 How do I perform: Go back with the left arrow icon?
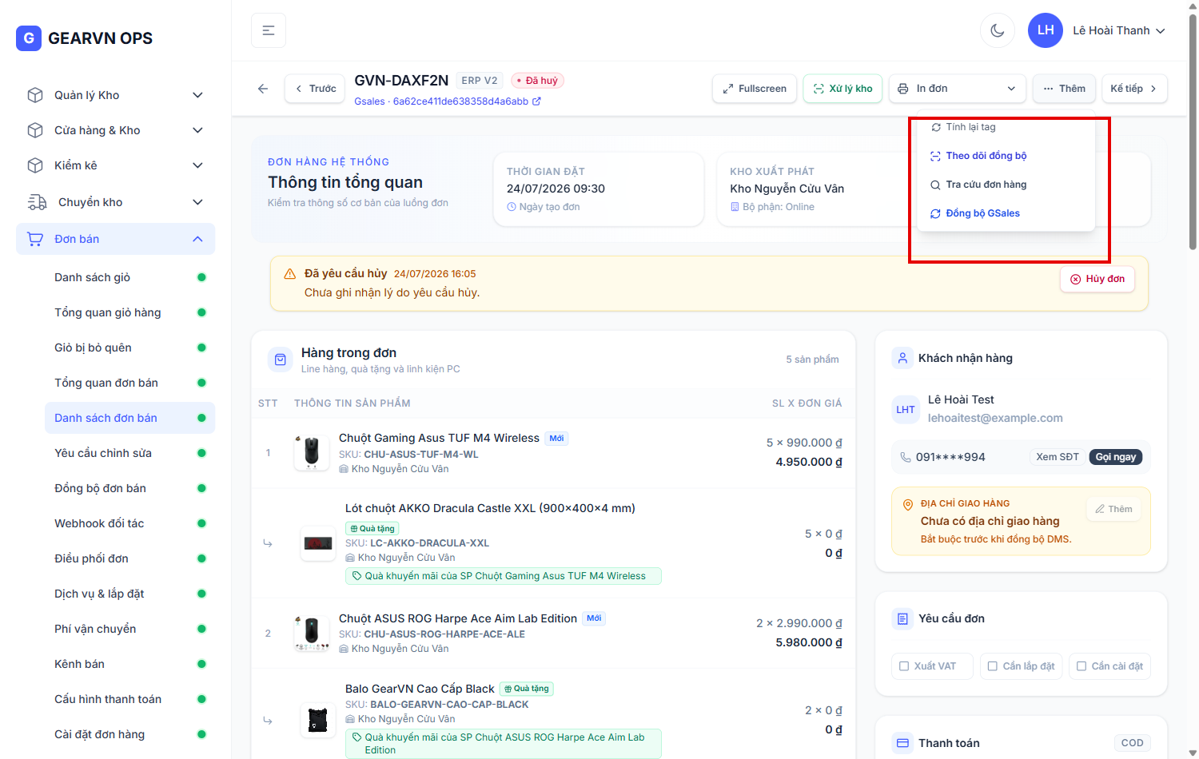(x=263, y=89)
